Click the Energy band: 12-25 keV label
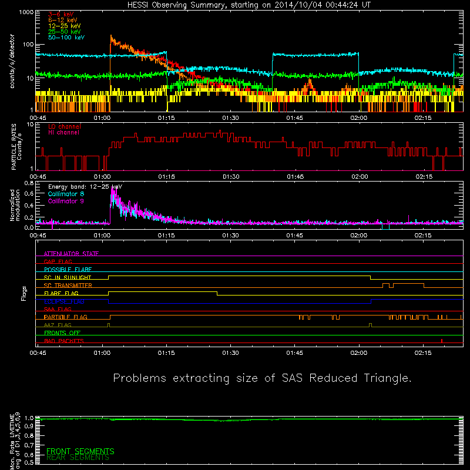 click(x=85, y=187)
